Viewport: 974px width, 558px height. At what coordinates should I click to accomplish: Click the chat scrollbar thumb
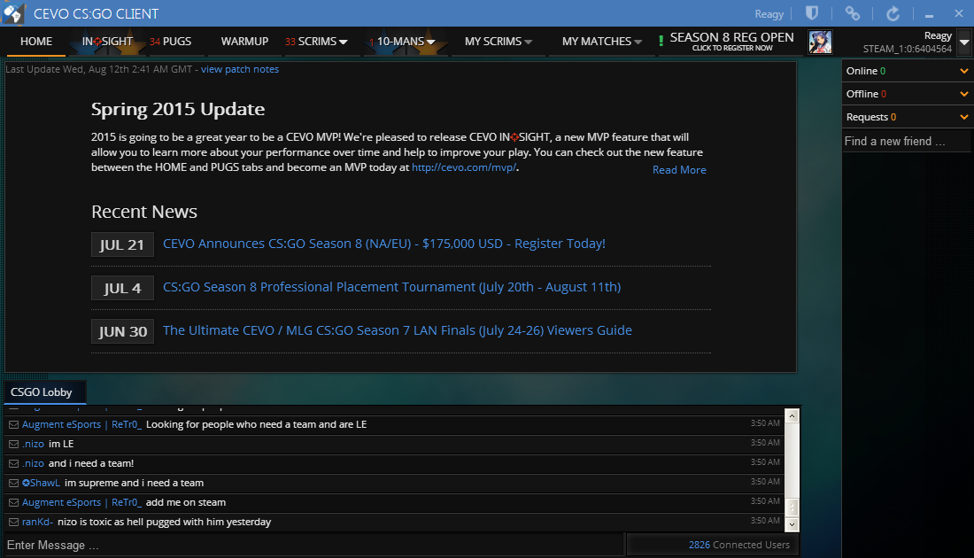point(792,507)
